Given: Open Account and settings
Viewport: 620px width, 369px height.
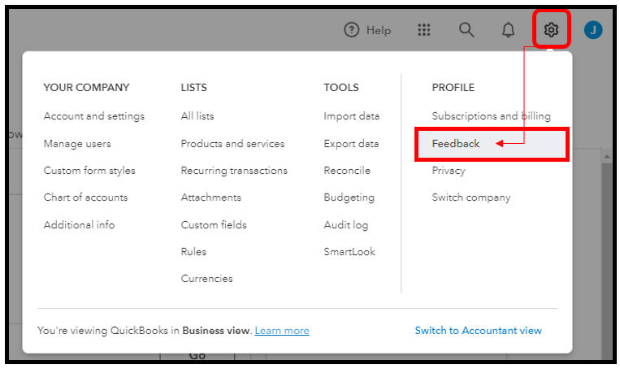Looking at the screenshot, I should [x=94, y=116].
